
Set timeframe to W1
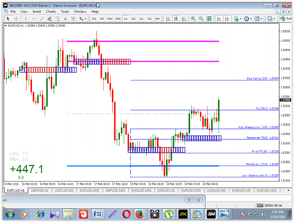[150, 18]
